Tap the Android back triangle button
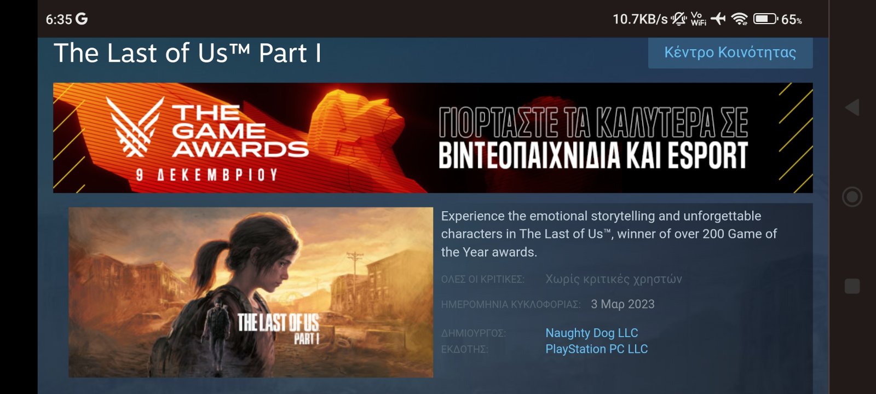This screenshot has width=876, height=394. coord(852,107)
